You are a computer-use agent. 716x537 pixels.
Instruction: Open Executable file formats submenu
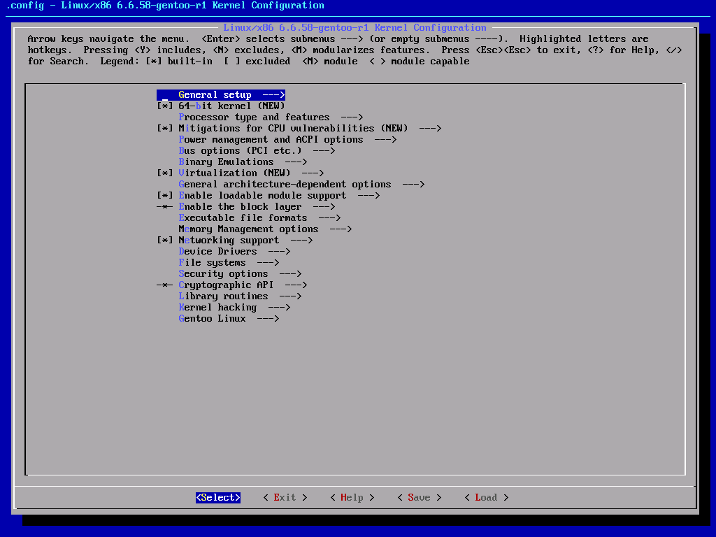tap(259, 218)
